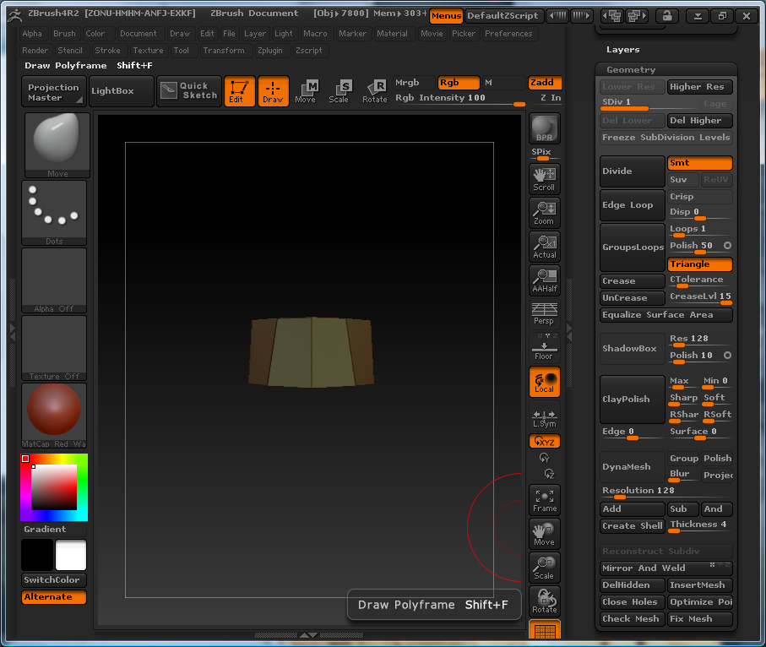This screenshot has height=647, width=766.
Task: Select the Rotate gizmo in top toolbar
Action: [375, 90]
